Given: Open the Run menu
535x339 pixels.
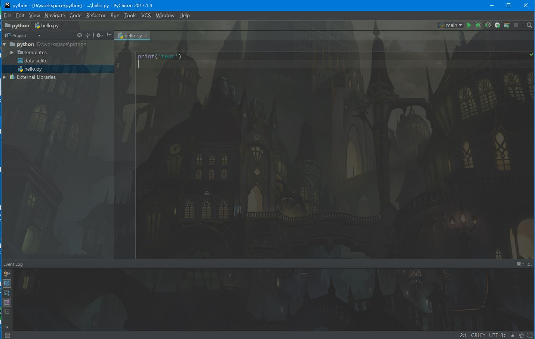Looking at the screenshot, I should coord(115,15).
